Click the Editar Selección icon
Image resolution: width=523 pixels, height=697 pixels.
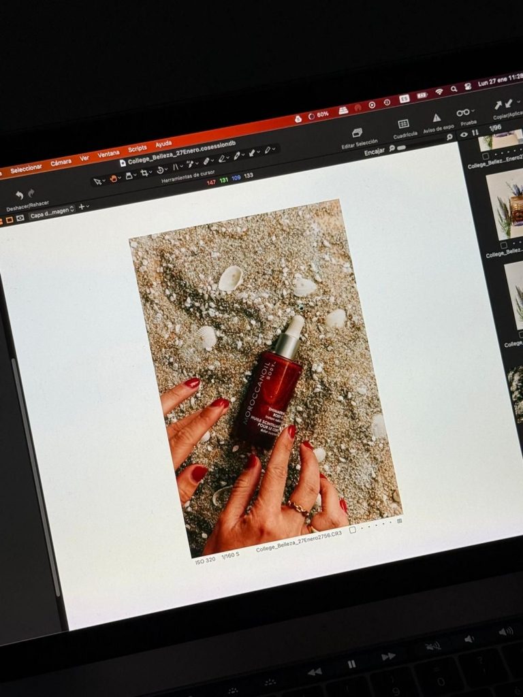click(357, 132)
